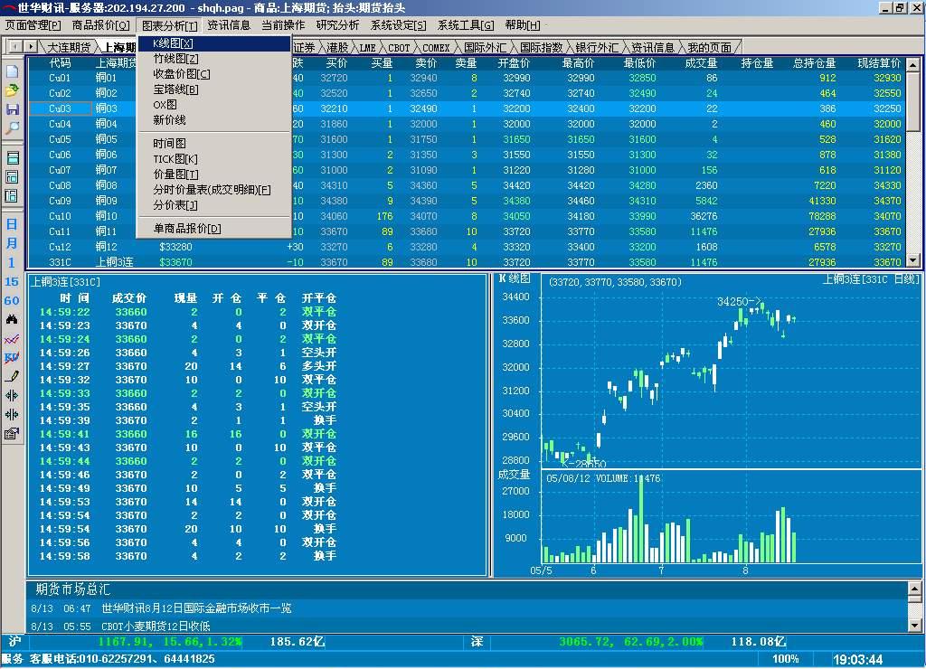The width and height of the screenshot is (926, 669).
Task: Choose K线图 from the chart menu
Action: click(174, 43)
